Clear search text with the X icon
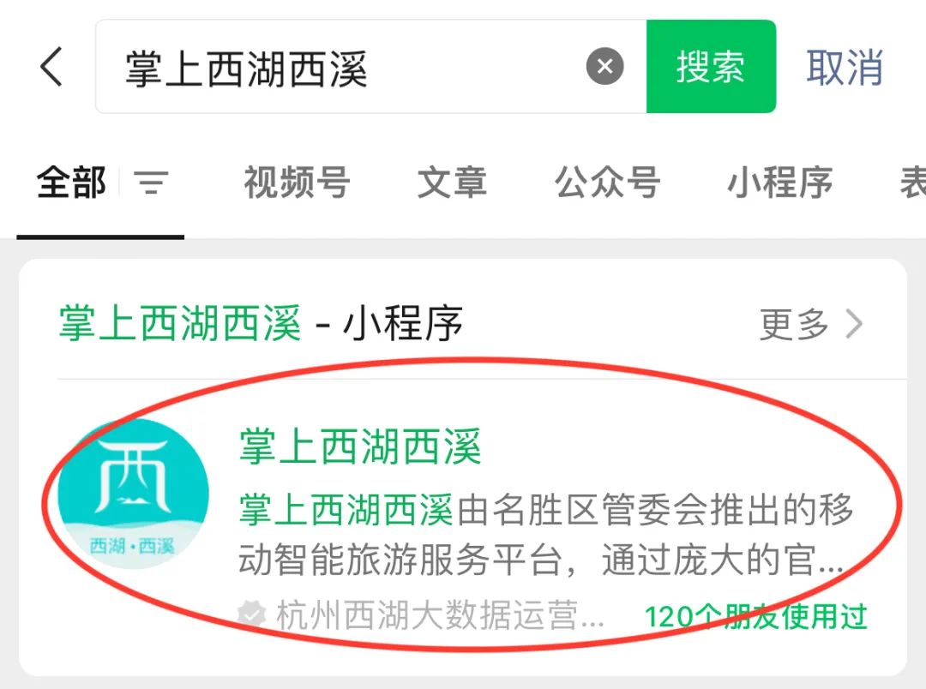926x689 pixels. click(604, 66)
